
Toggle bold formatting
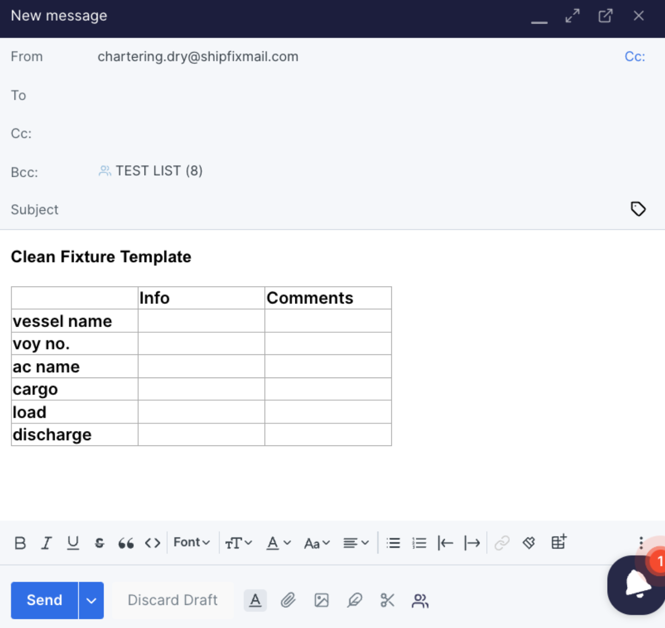20,543
